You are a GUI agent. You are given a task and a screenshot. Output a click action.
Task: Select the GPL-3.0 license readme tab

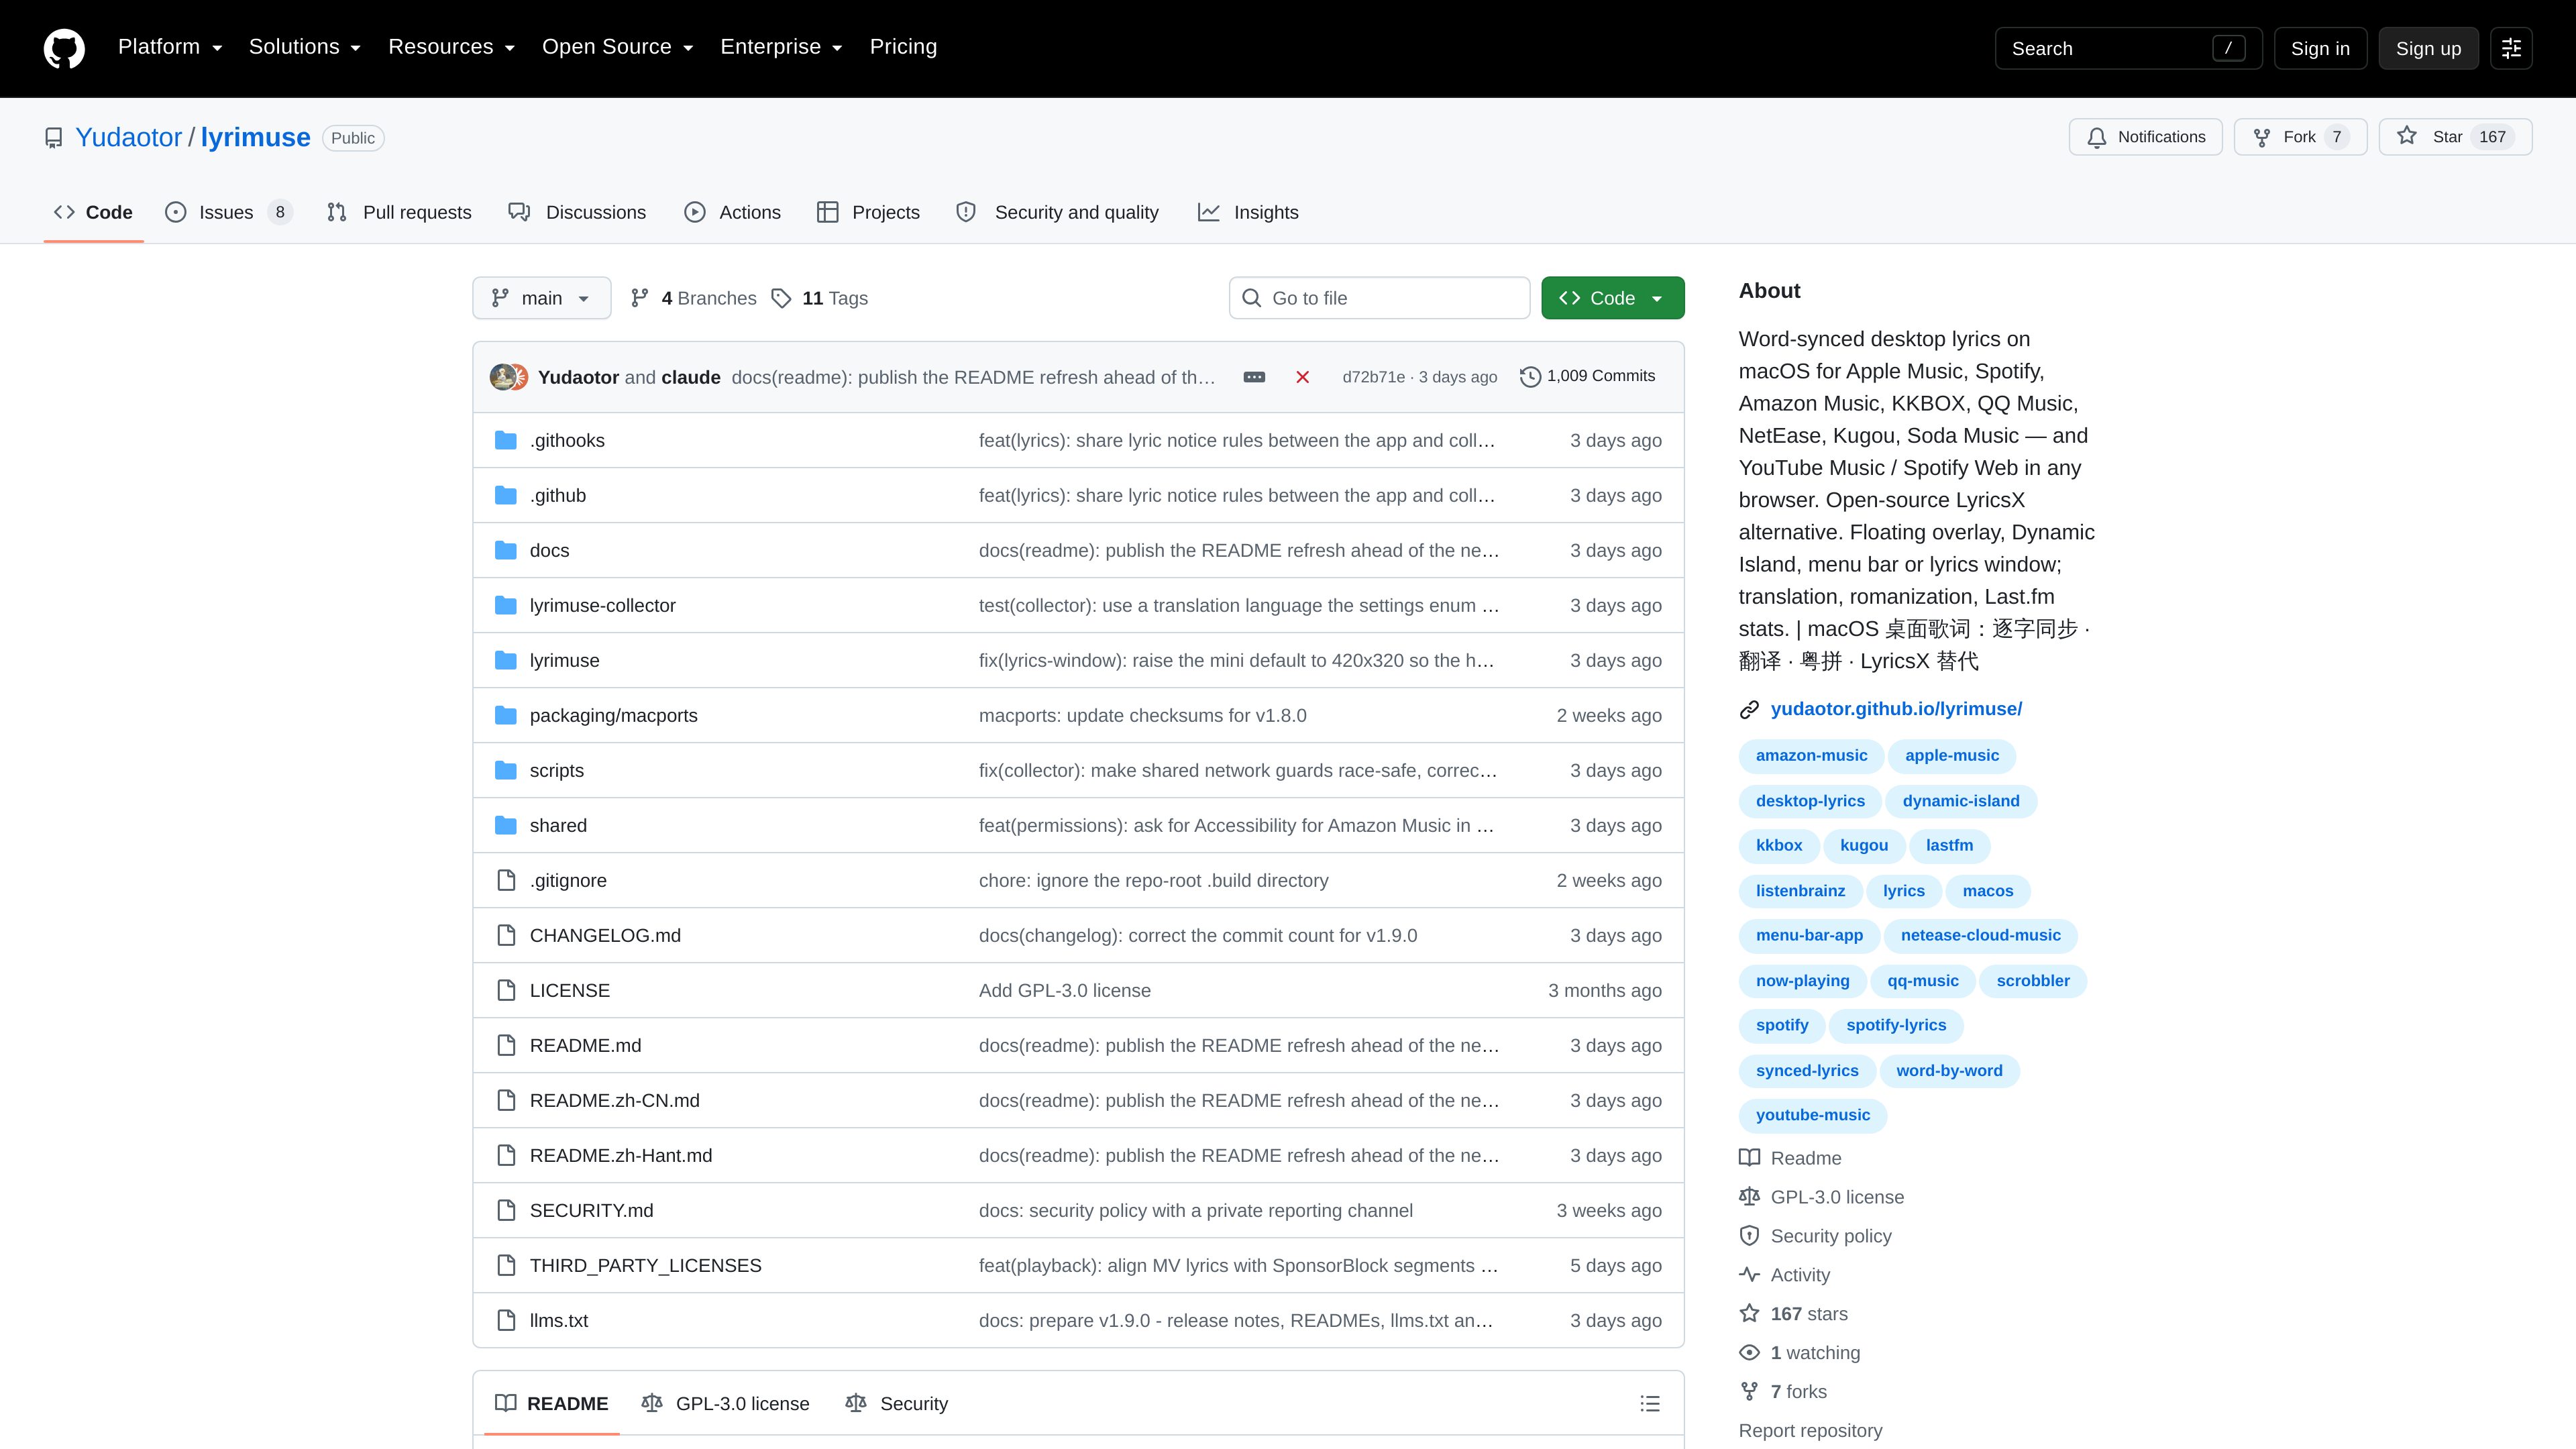click(x=725, y=1403)
